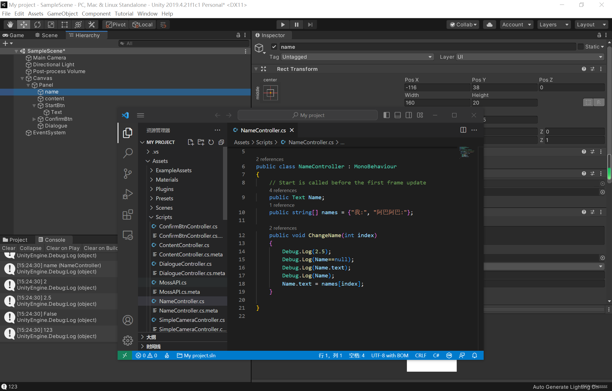Viewport: 612px width, 391px height.
Task: Open the GameObject menu
Action: 62,14
